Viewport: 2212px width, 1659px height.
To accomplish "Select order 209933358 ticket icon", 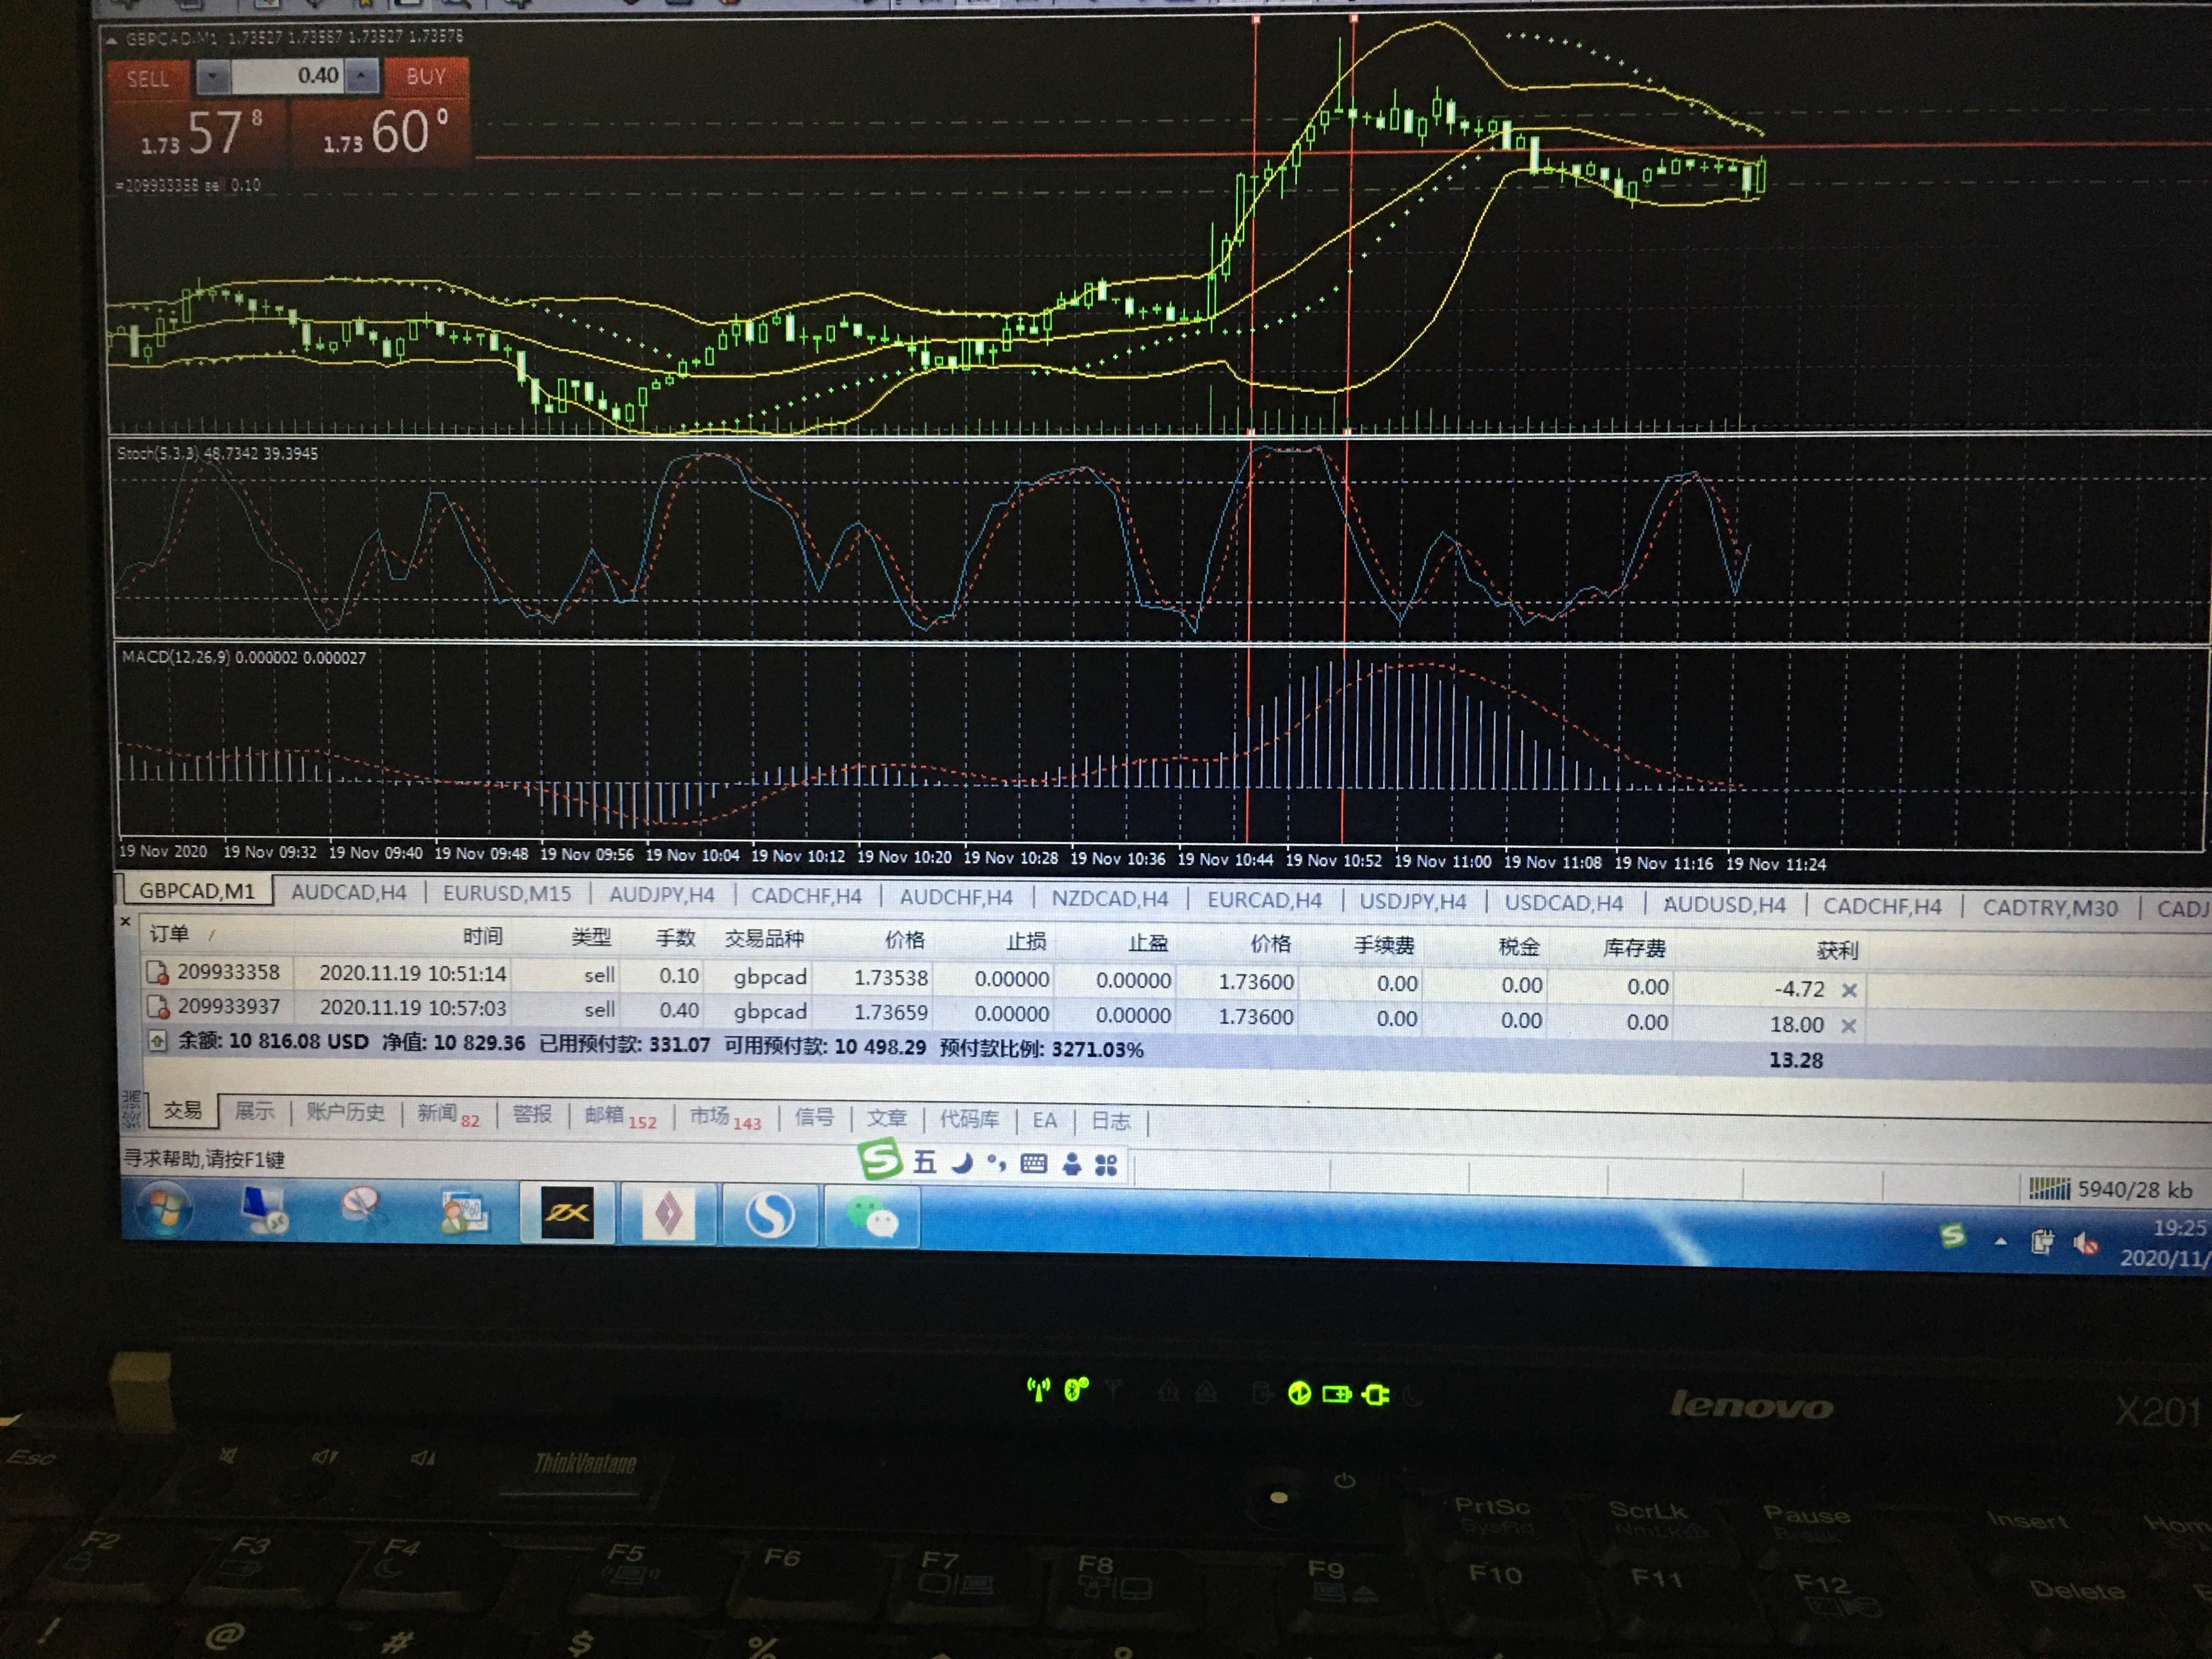I will click(x=157, y=972).
